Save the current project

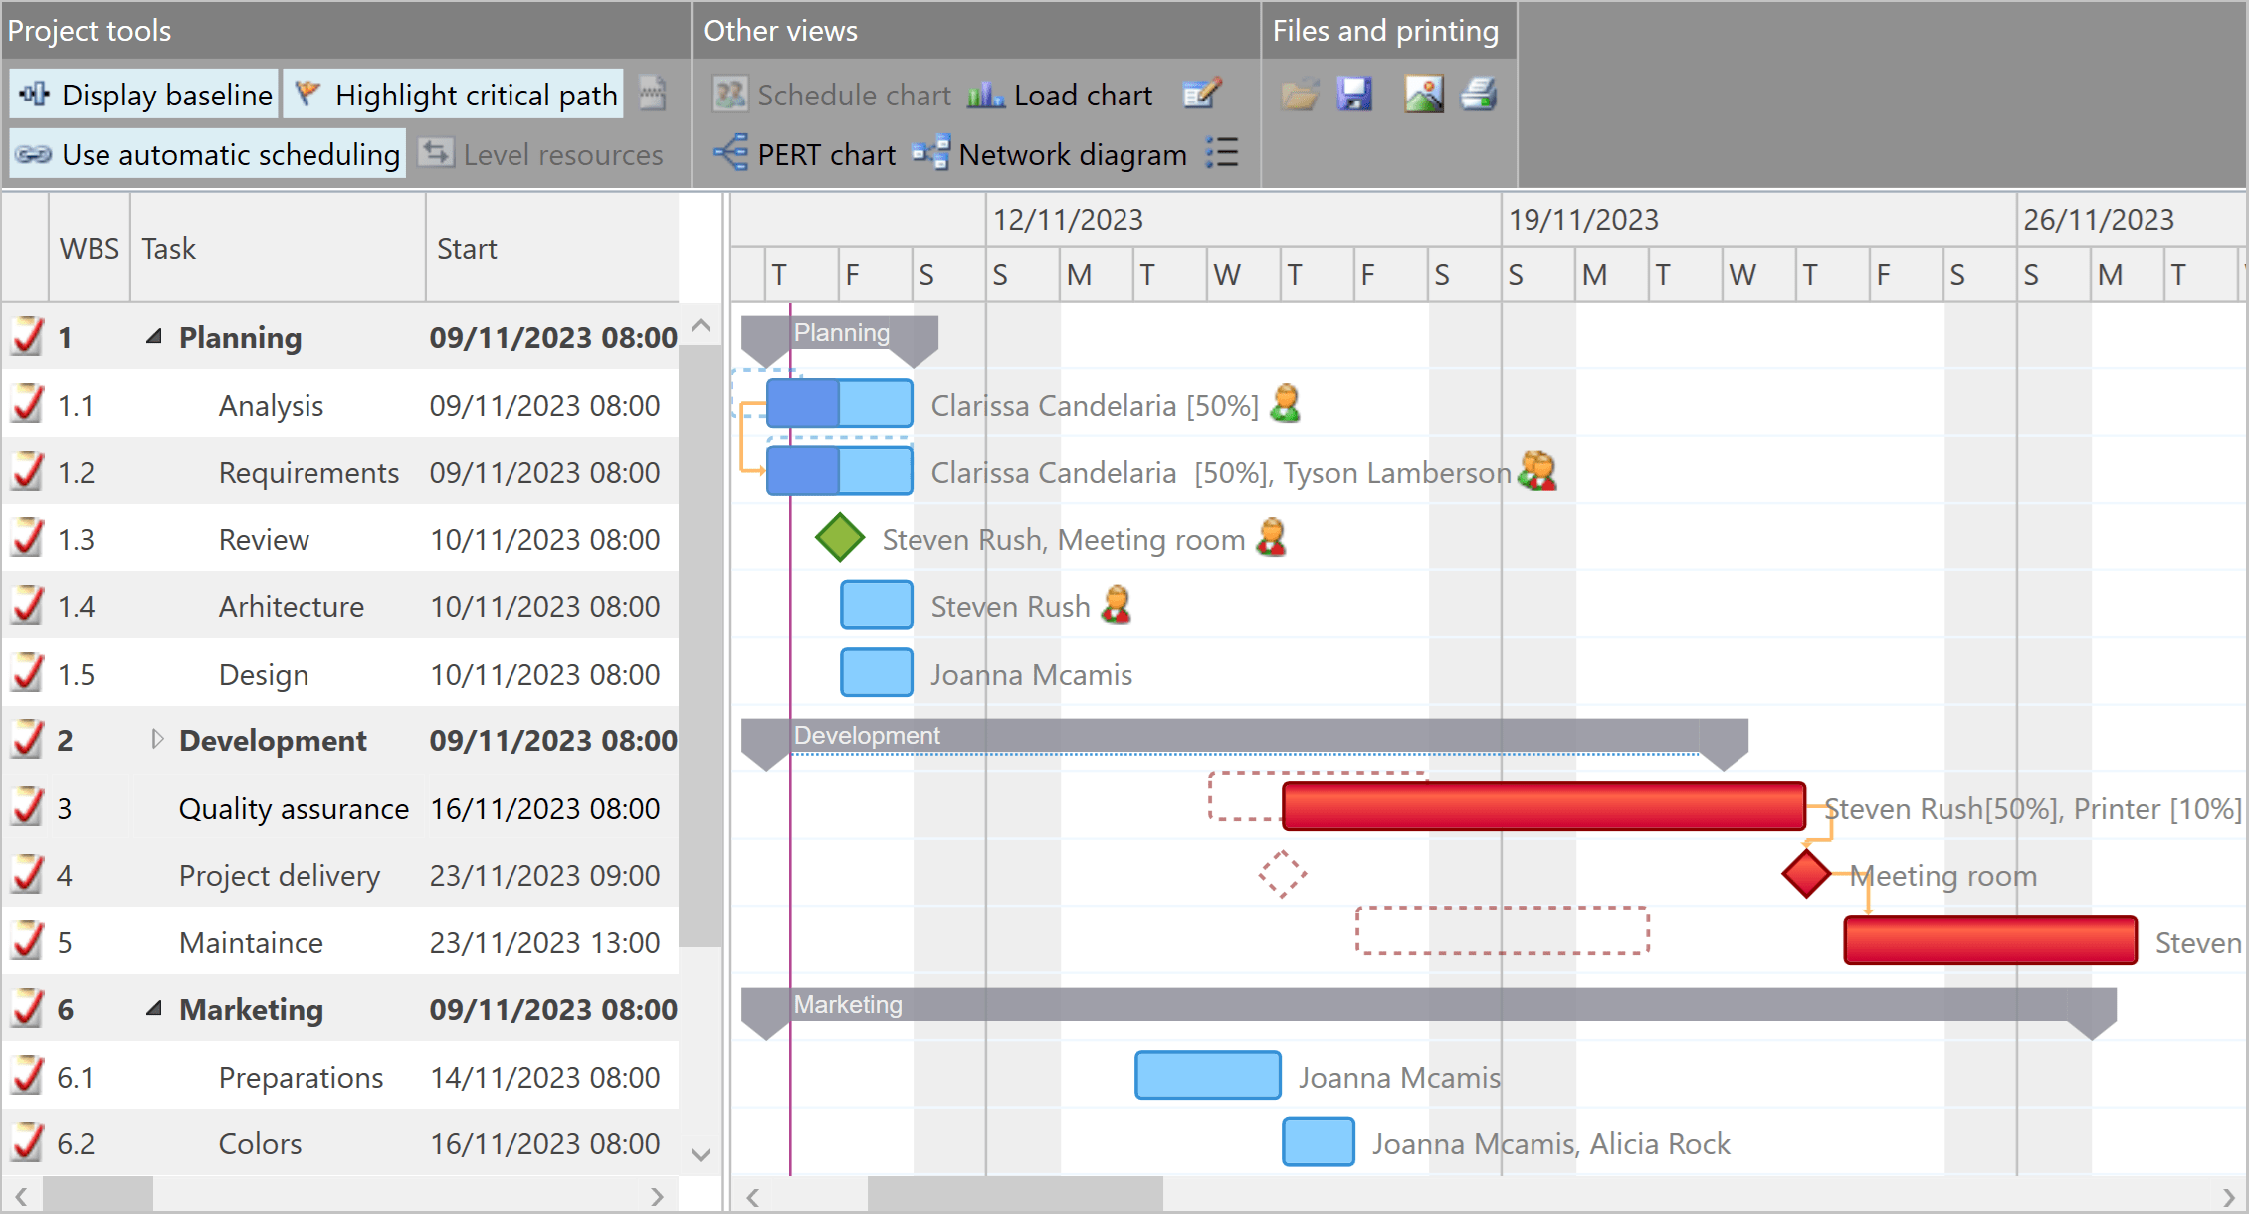[1353, 95]
